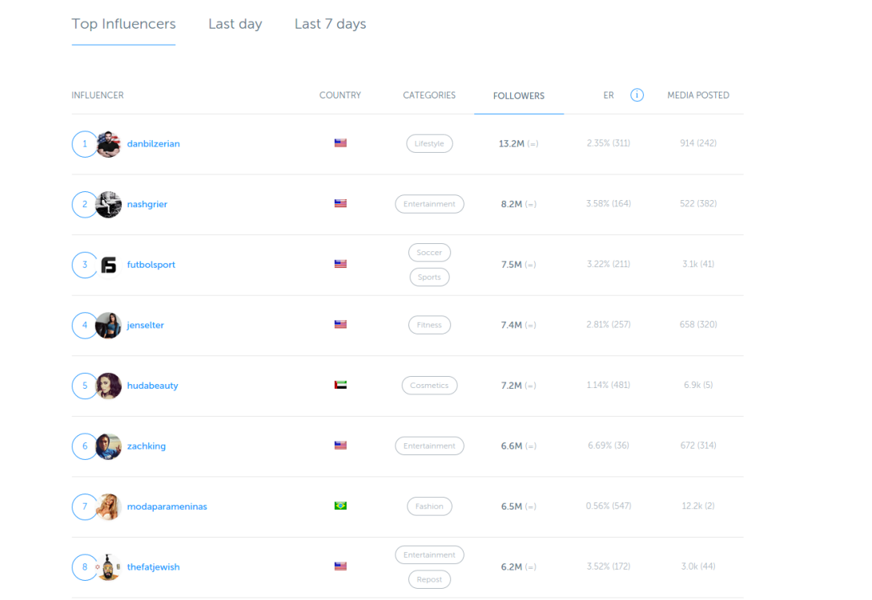Click rank number 1 circle
The width and height of the screenshot is (872, 600).
click(85, 144)
